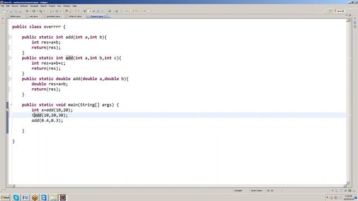Image resolution: width=358 pixels, height=201 pixels.
Task: Open the Project menu
Action: pyautogui.click(x=52, y=6)
